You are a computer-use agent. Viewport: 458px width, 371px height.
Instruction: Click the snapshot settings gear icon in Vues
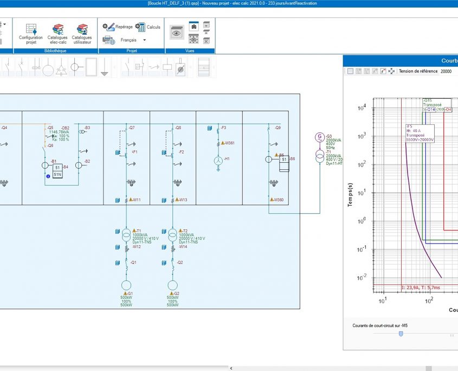coord(193,39)
